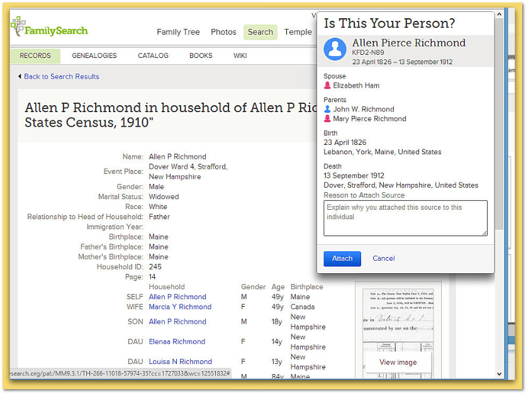Open Marcia Y Richmond household link

pyautogui.click(x=180, y=307)
